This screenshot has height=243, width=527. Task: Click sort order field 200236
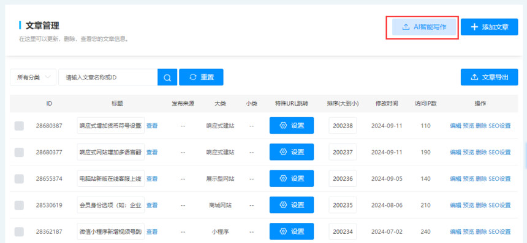click(x=343, y=178)
